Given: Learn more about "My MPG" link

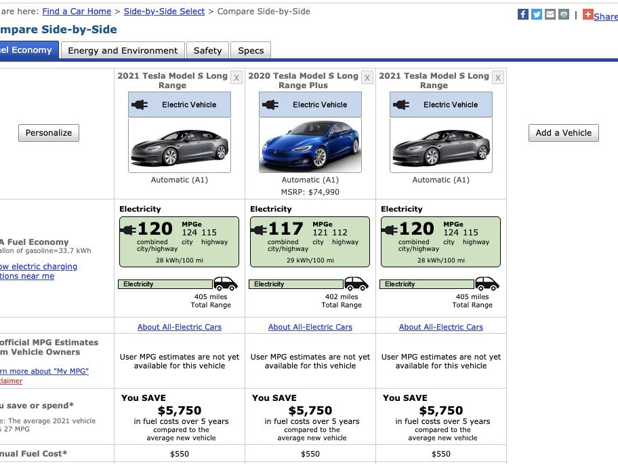Looking at the screenshot, I should tap(44, 371).
